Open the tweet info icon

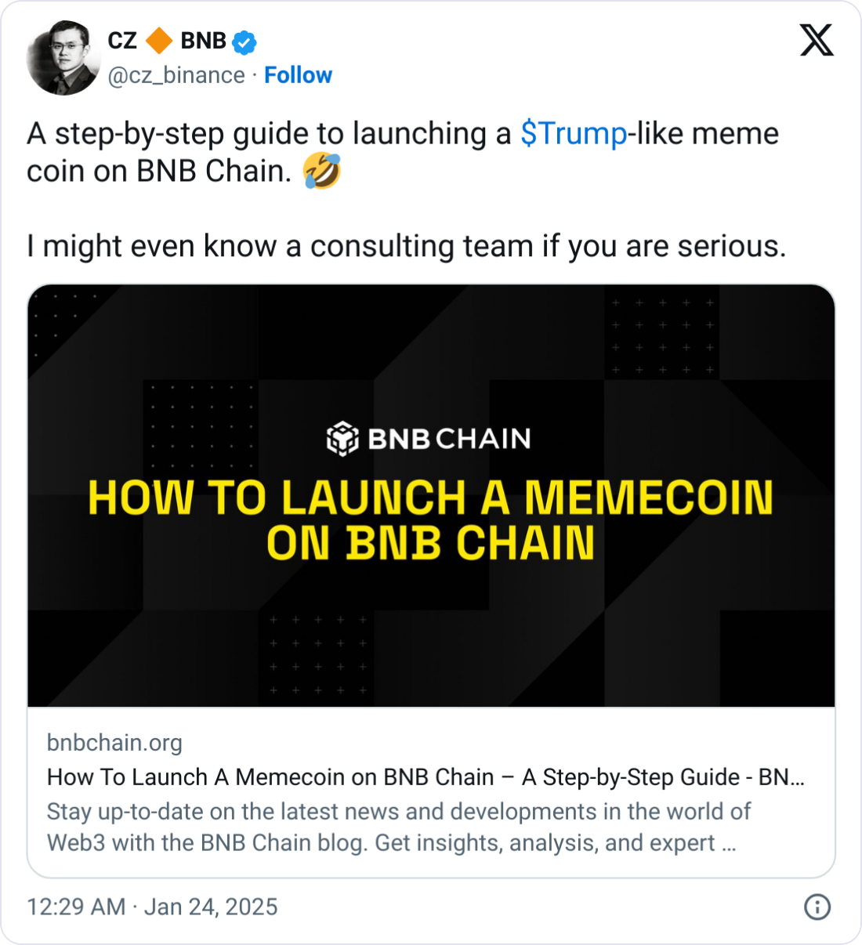(x=817, y=907)
